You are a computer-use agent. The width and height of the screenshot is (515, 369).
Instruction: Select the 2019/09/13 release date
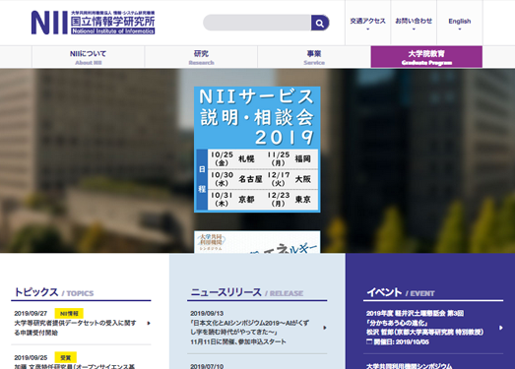tap(207, 314)
